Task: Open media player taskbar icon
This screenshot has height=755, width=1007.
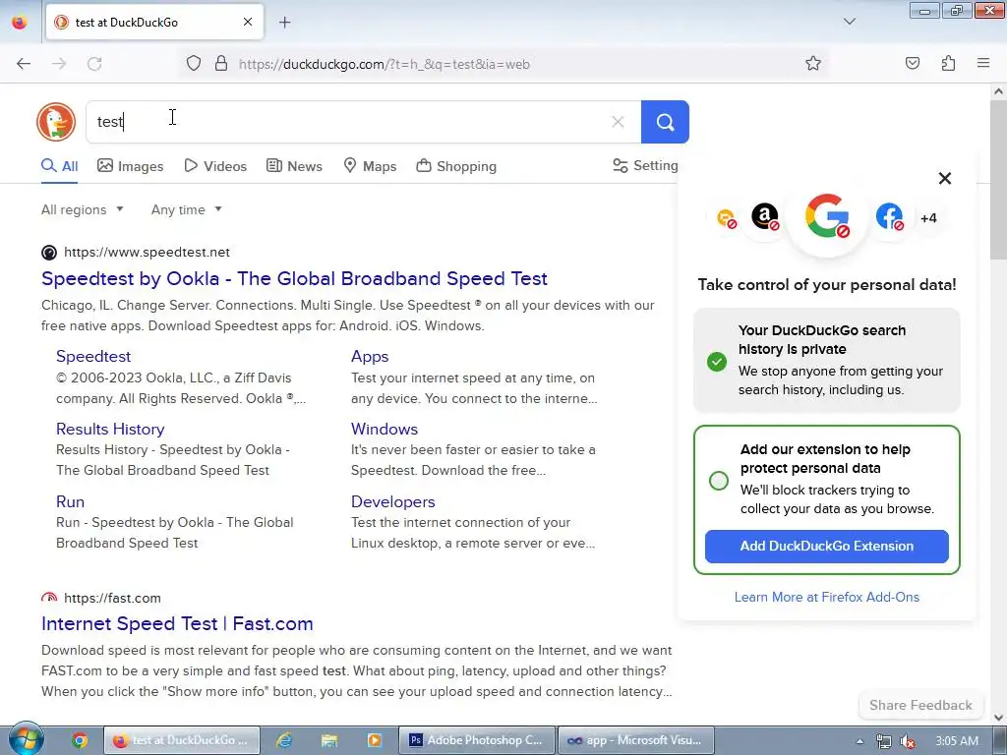Action: pos(375,741)
